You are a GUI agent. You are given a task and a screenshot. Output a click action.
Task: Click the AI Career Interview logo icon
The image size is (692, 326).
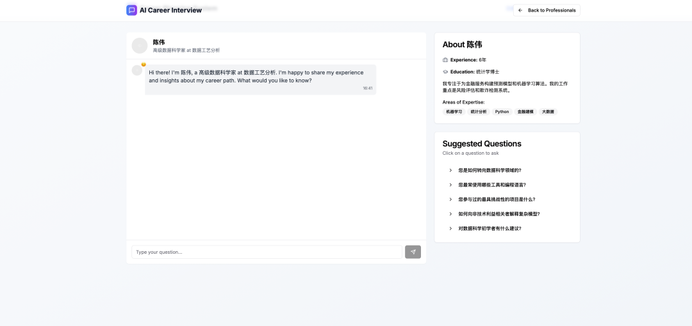tap(131, 10)
